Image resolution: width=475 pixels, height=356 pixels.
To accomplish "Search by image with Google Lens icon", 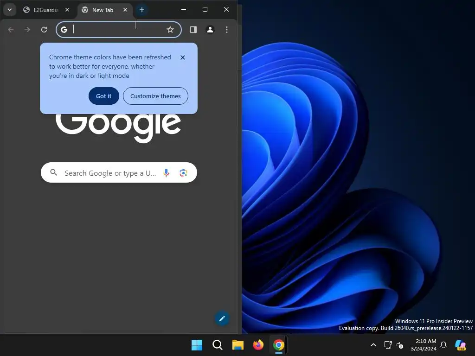I will (183, 172).
